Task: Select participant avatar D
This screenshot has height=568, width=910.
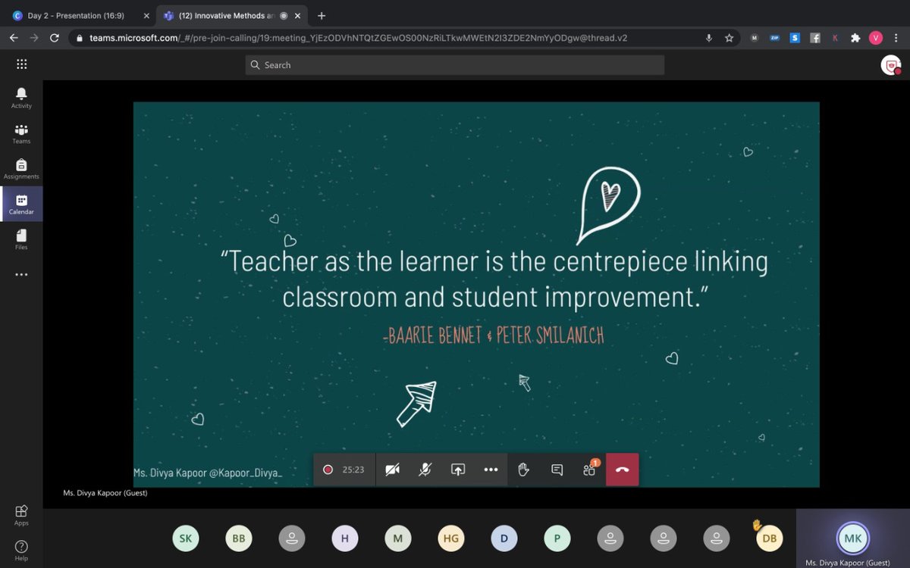Action: [504, 538]
